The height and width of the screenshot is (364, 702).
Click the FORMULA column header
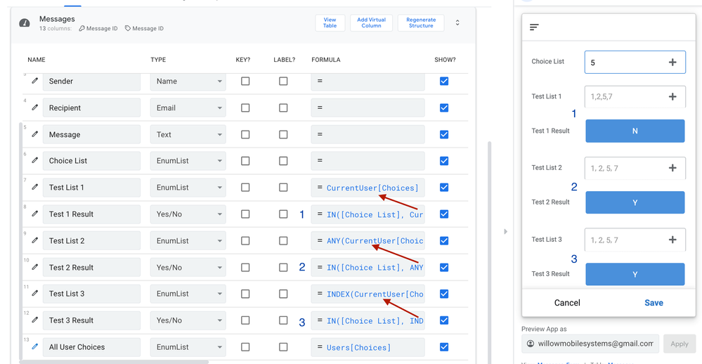[x=326, y=60]
